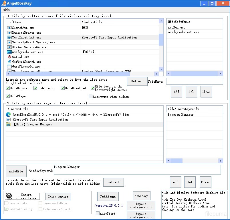Toggle the CameraVoiceTip checkbox
230x220 pixels.
6,209
